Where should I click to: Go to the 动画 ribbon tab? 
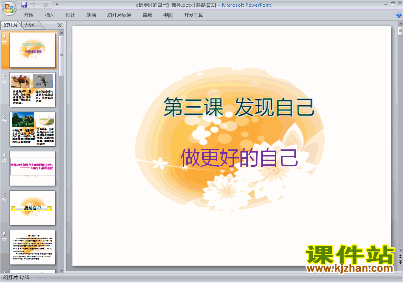coord(91,15)
